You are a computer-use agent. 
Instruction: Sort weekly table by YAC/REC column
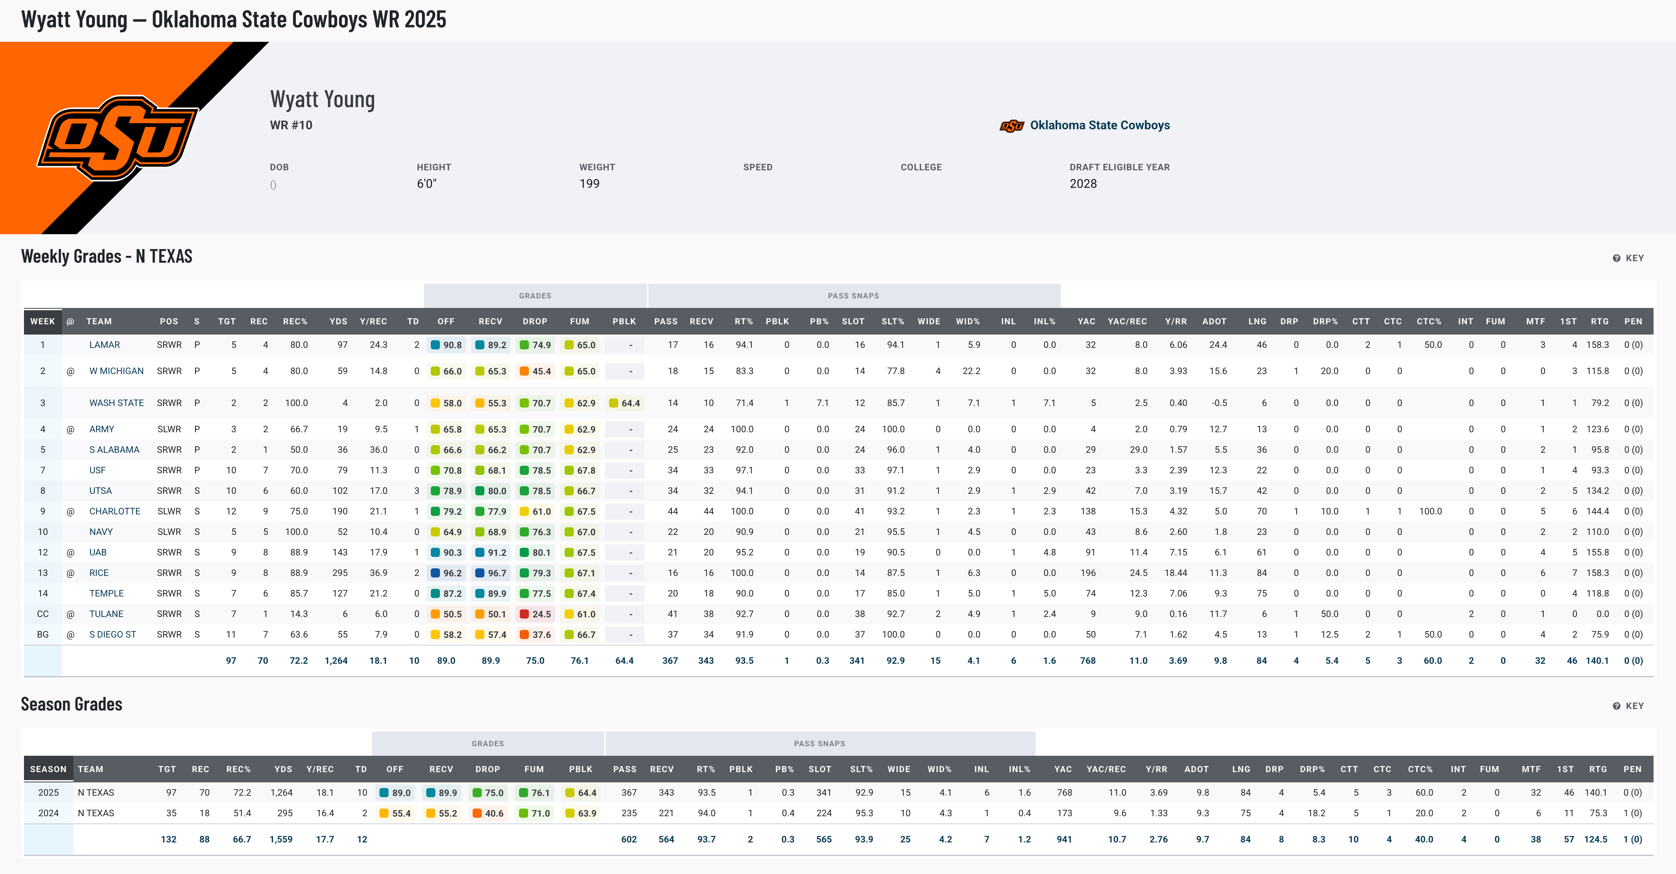1127,321
